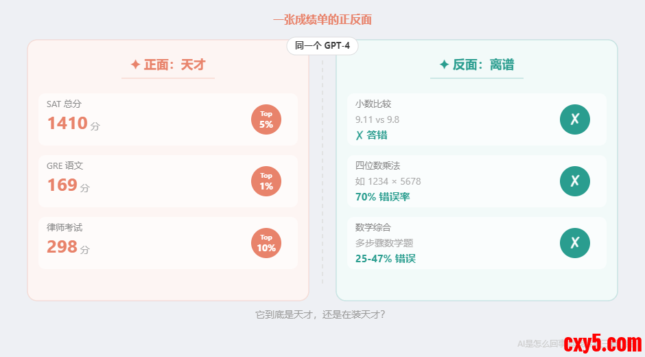Select the 同一个 GPT-4 pill label

tap(322, 46)
